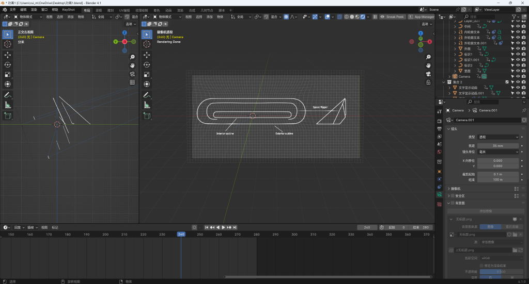Open the World properties tab
Image resolution: width=529 pixels, height=284 pixels.
click(x=439, y=152)
